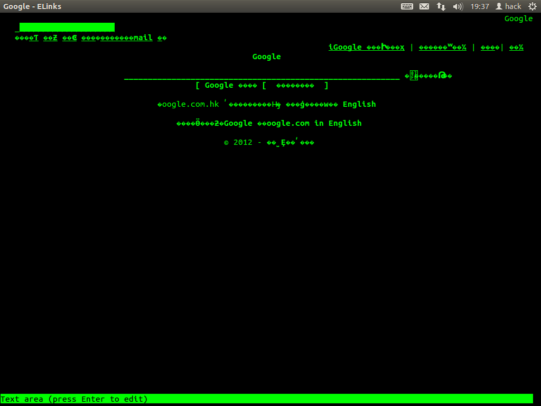The image size is (541, 406).
Task: Click the centered Google heading
Action: click(266, 57)
